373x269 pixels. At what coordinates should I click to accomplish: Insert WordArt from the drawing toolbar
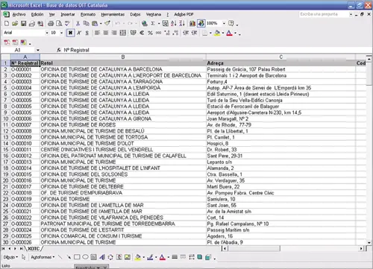[102, 257]
